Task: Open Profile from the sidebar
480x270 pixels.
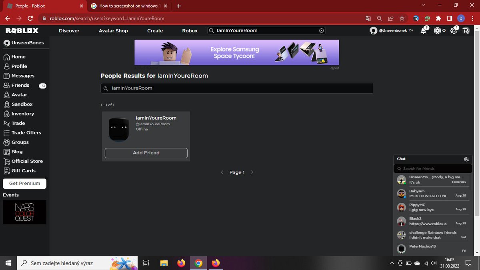Action: pos(15,66)
